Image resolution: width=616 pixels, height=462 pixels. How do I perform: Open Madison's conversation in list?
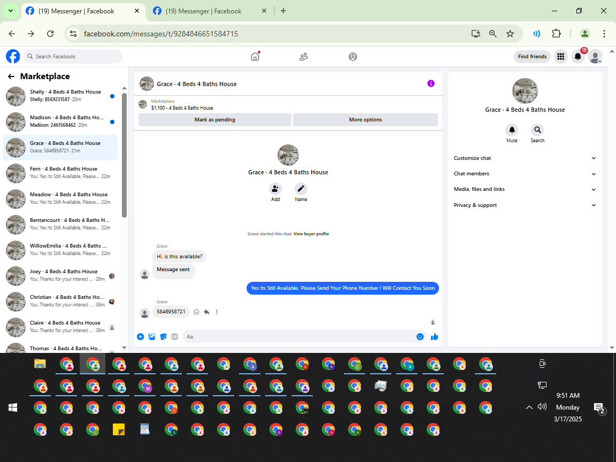(x=60, y=122)
